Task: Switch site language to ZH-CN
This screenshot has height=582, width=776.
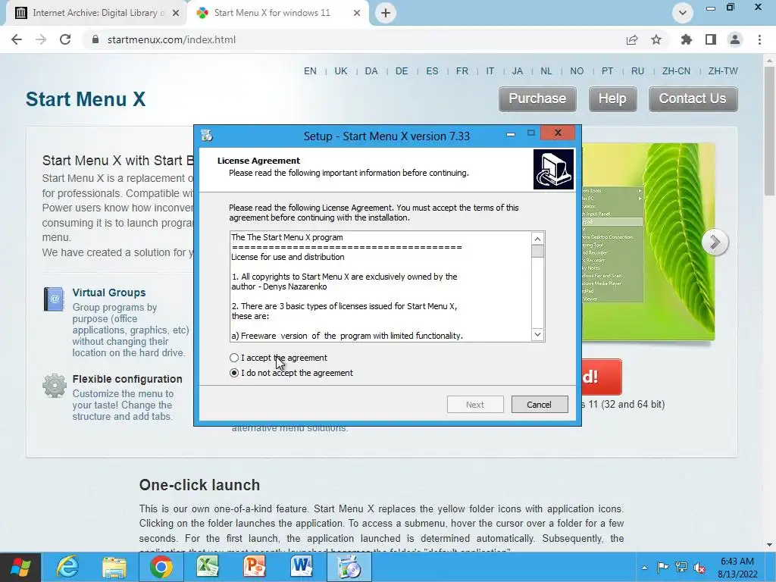Action: tap(676, 71)
